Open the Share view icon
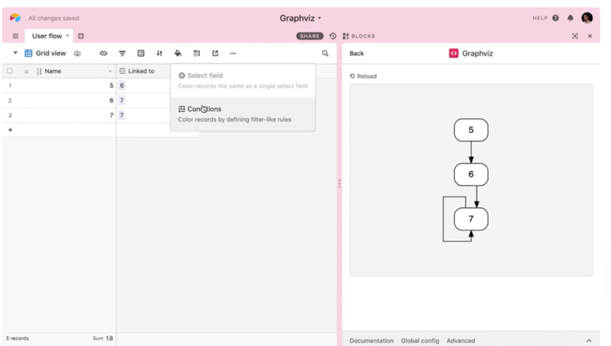This screenshot has width=611, height=346. (x=215, y=53)
